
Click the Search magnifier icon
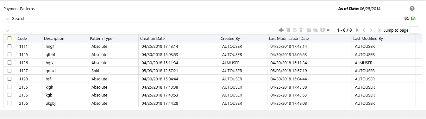click(407, 19)
